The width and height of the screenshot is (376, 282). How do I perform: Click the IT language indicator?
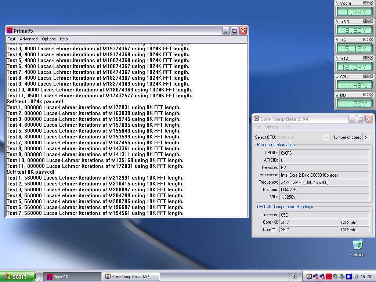[295, 277]
